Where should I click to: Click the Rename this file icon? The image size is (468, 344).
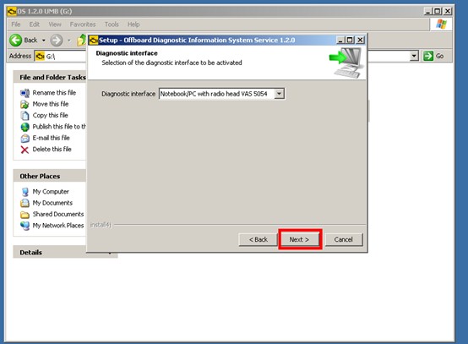(24, 93)
